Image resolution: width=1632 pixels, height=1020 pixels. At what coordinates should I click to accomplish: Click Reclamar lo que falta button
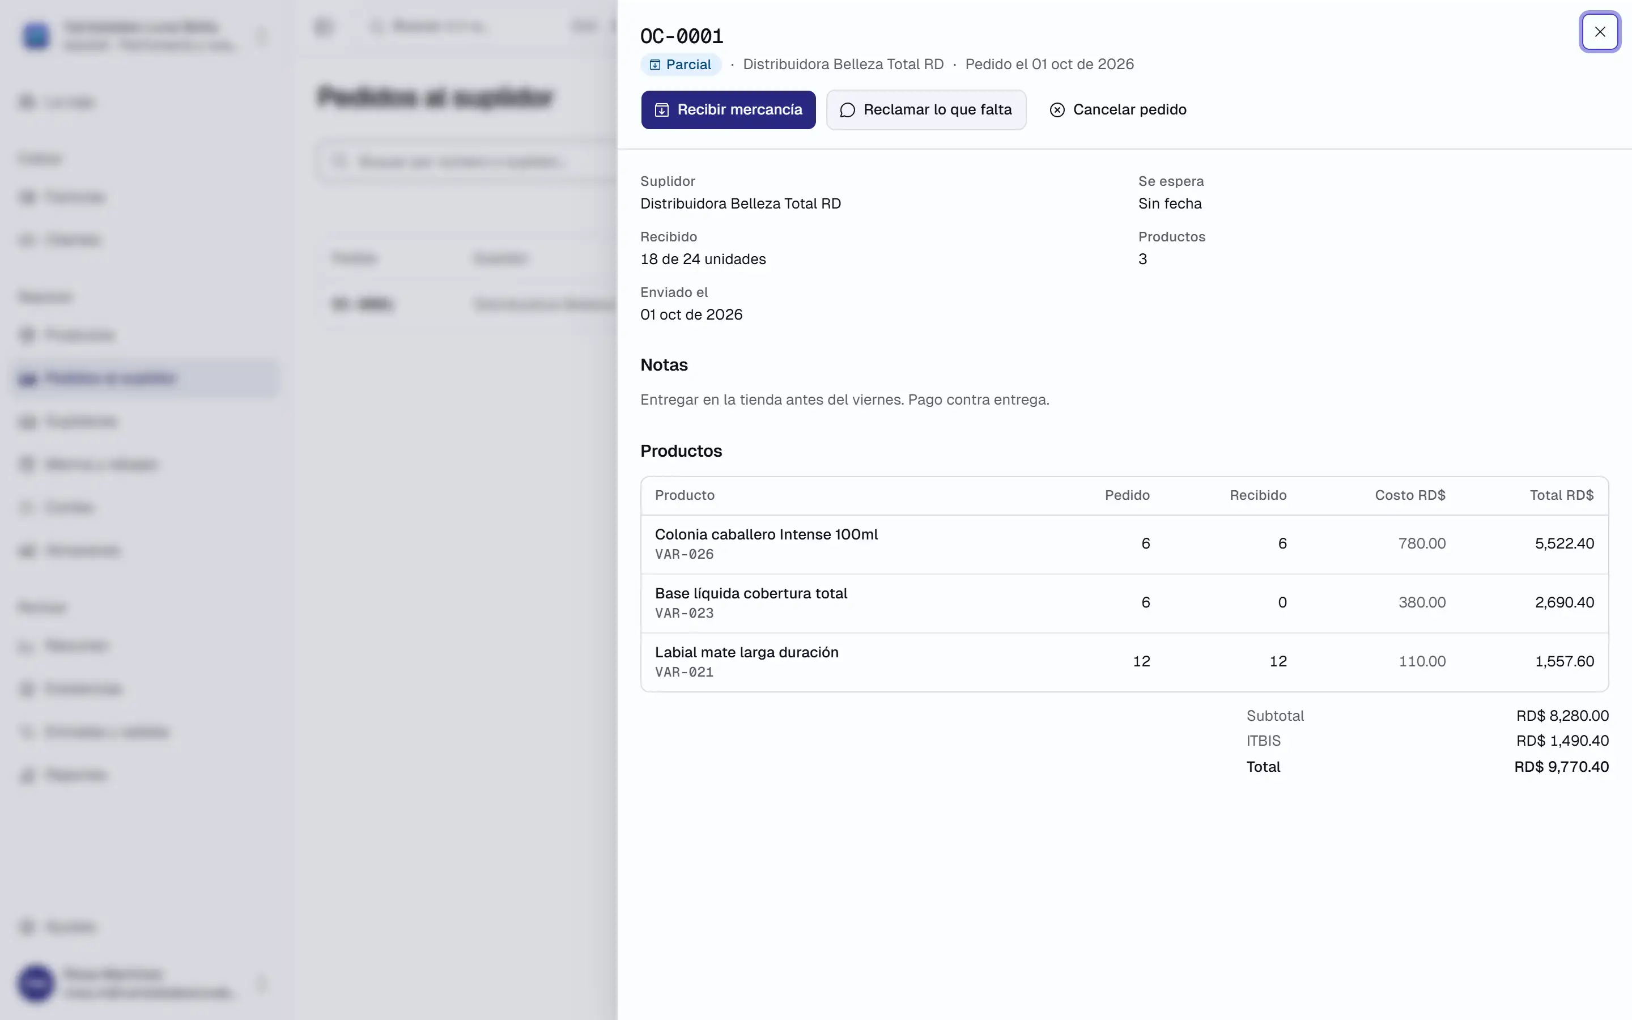[926, 110]
